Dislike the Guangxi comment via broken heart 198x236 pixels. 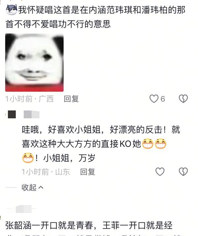click(183, 99)
